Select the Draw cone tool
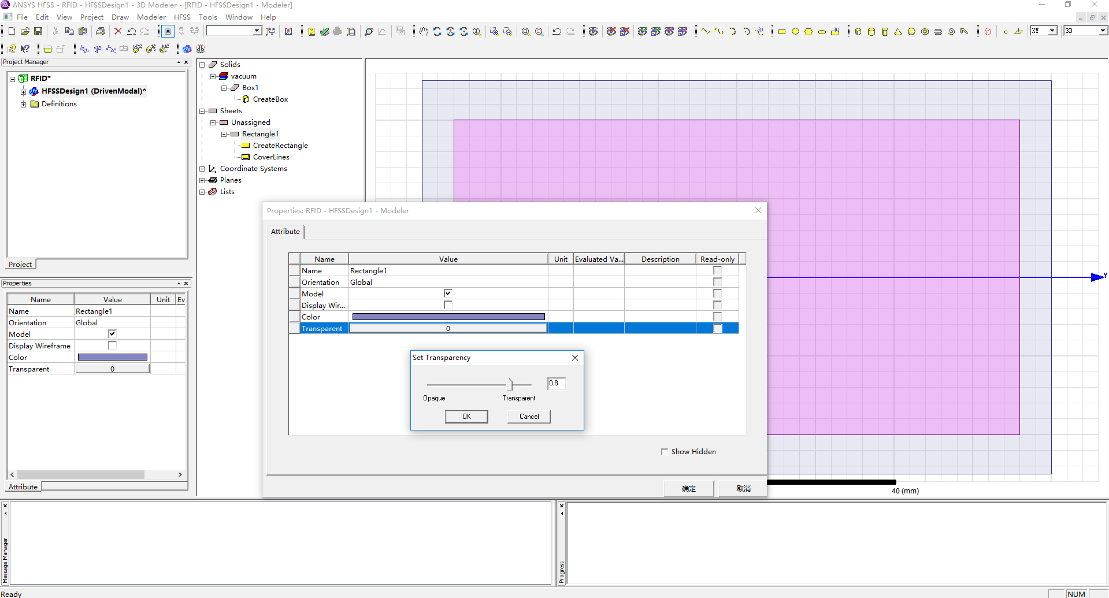The height and width of the screenshot is (598, 1109). 898,31
